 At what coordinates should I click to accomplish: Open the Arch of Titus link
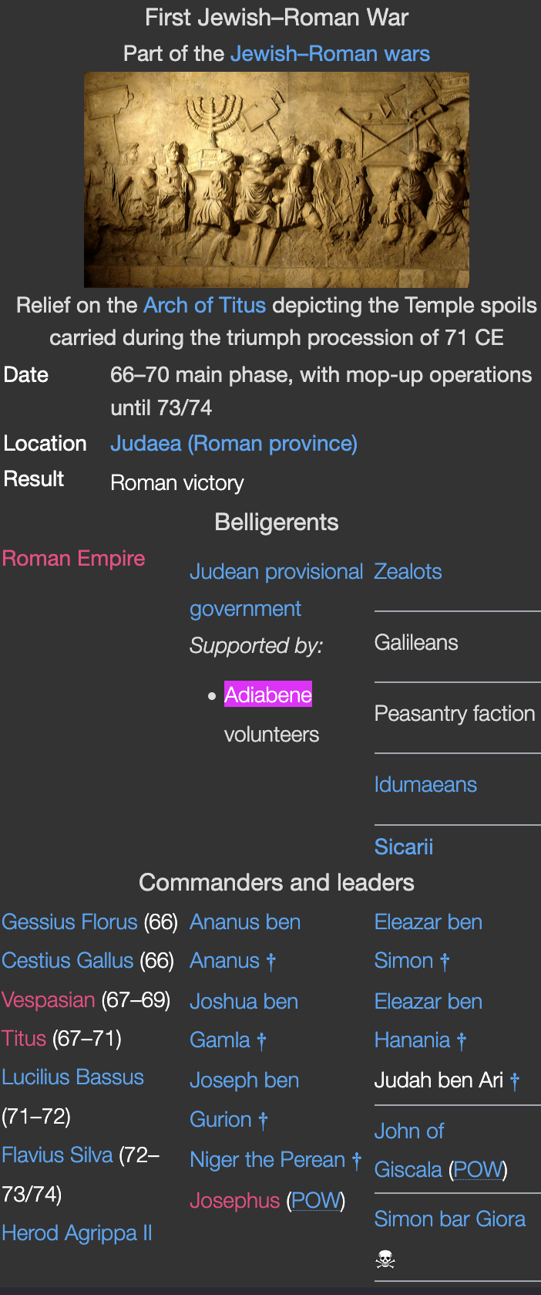204,306
